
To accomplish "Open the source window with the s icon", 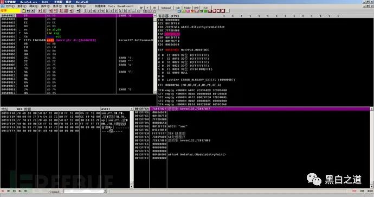I will (138, 11).
